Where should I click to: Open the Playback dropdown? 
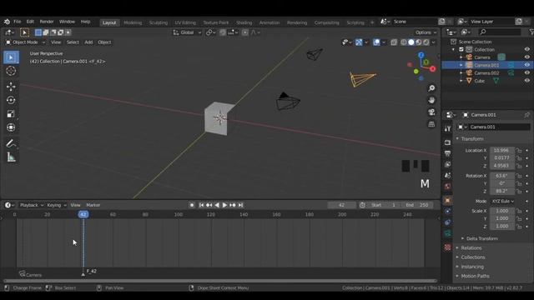(x=32, y=205)
